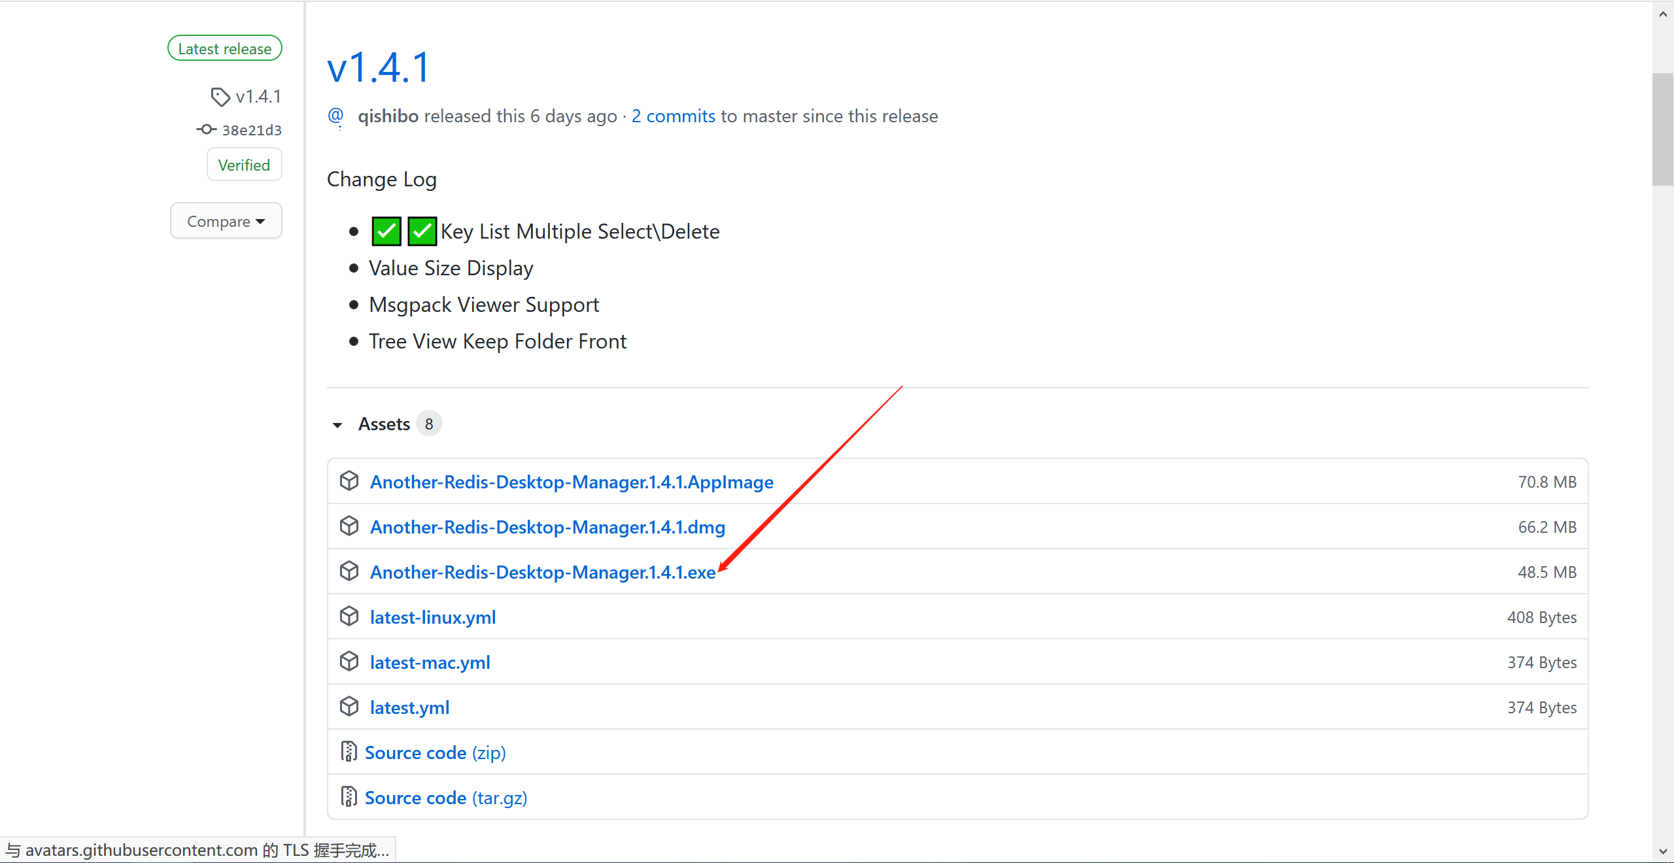Viewport: 1674px width, 863px height.
Task: Click the 66.2 MB size text
Action: 1547,527
